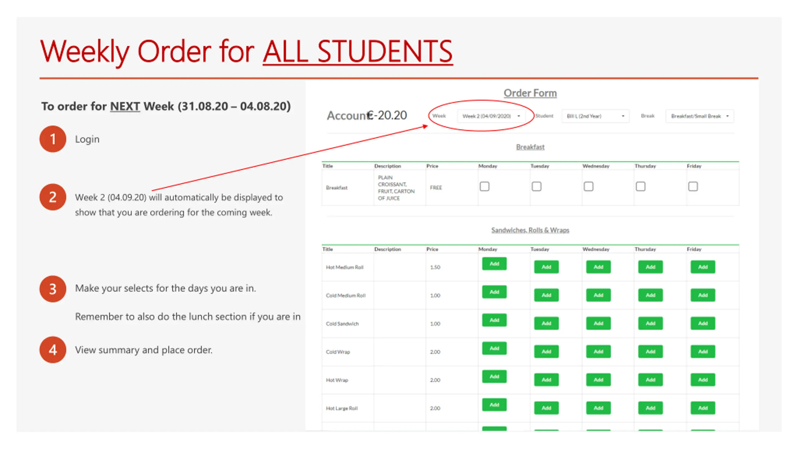
Task: Click the breakfast description PLAIN CROISSANT text
Action: (396, 188)
